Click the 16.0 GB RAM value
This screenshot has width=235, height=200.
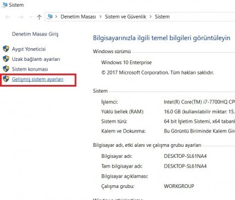[x=199, y=112]
